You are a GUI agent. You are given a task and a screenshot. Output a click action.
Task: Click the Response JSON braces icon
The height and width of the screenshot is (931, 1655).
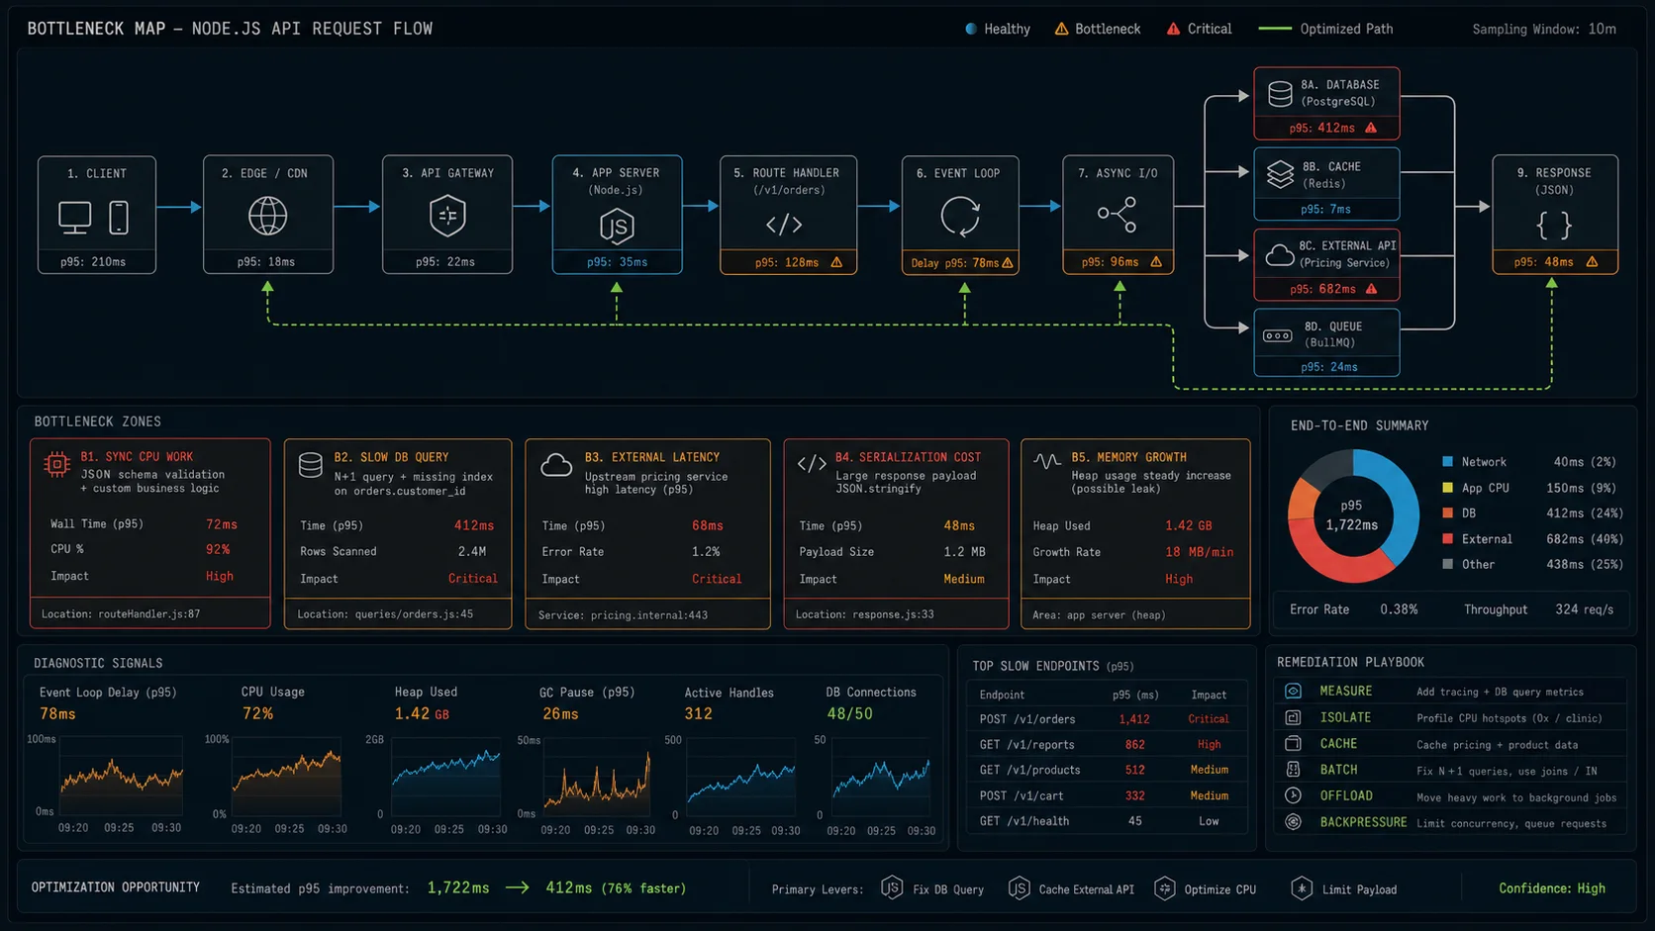click(x=1554, y=226)
